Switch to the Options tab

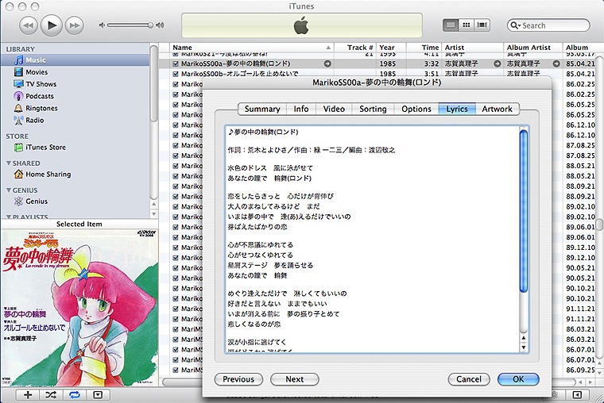click(416, 109)
